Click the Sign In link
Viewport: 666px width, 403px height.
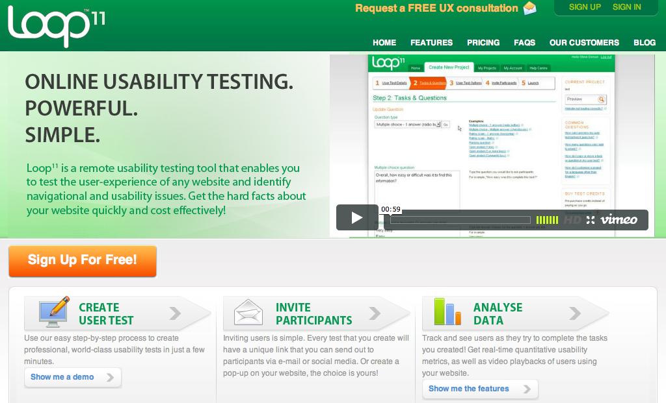[x=627, y=6]
